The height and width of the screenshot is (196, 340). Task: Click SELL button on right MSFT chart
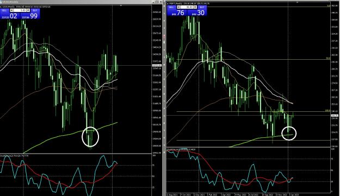coord(171,7)
